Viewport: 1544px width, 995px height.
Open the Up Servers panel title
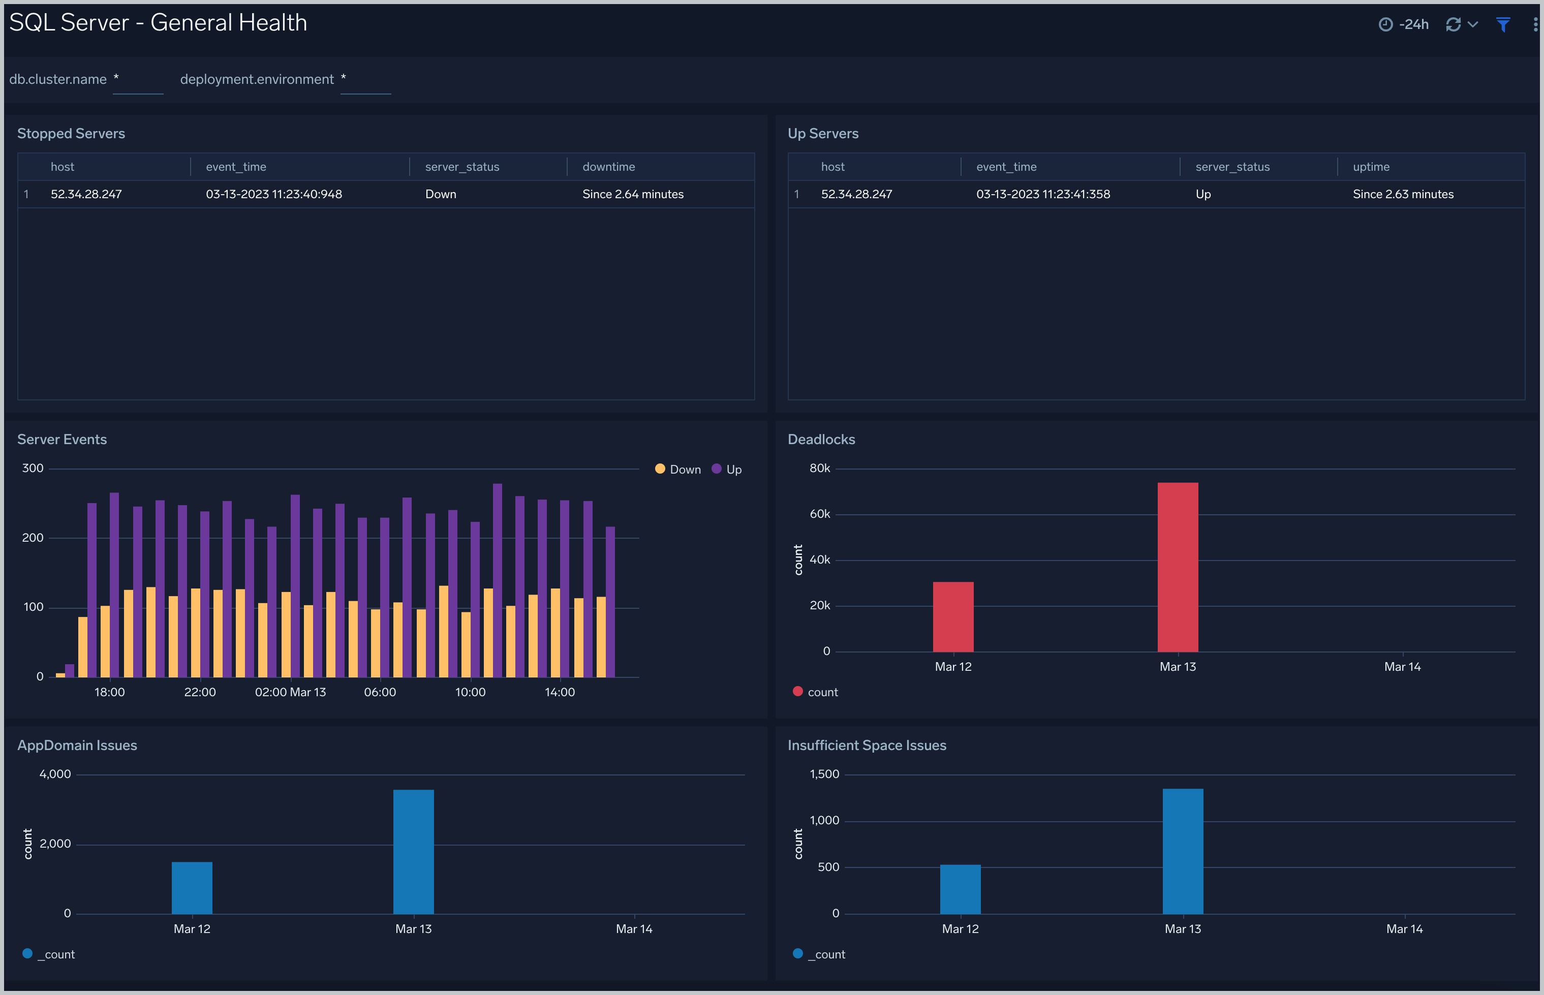click(x=822, y=134)
